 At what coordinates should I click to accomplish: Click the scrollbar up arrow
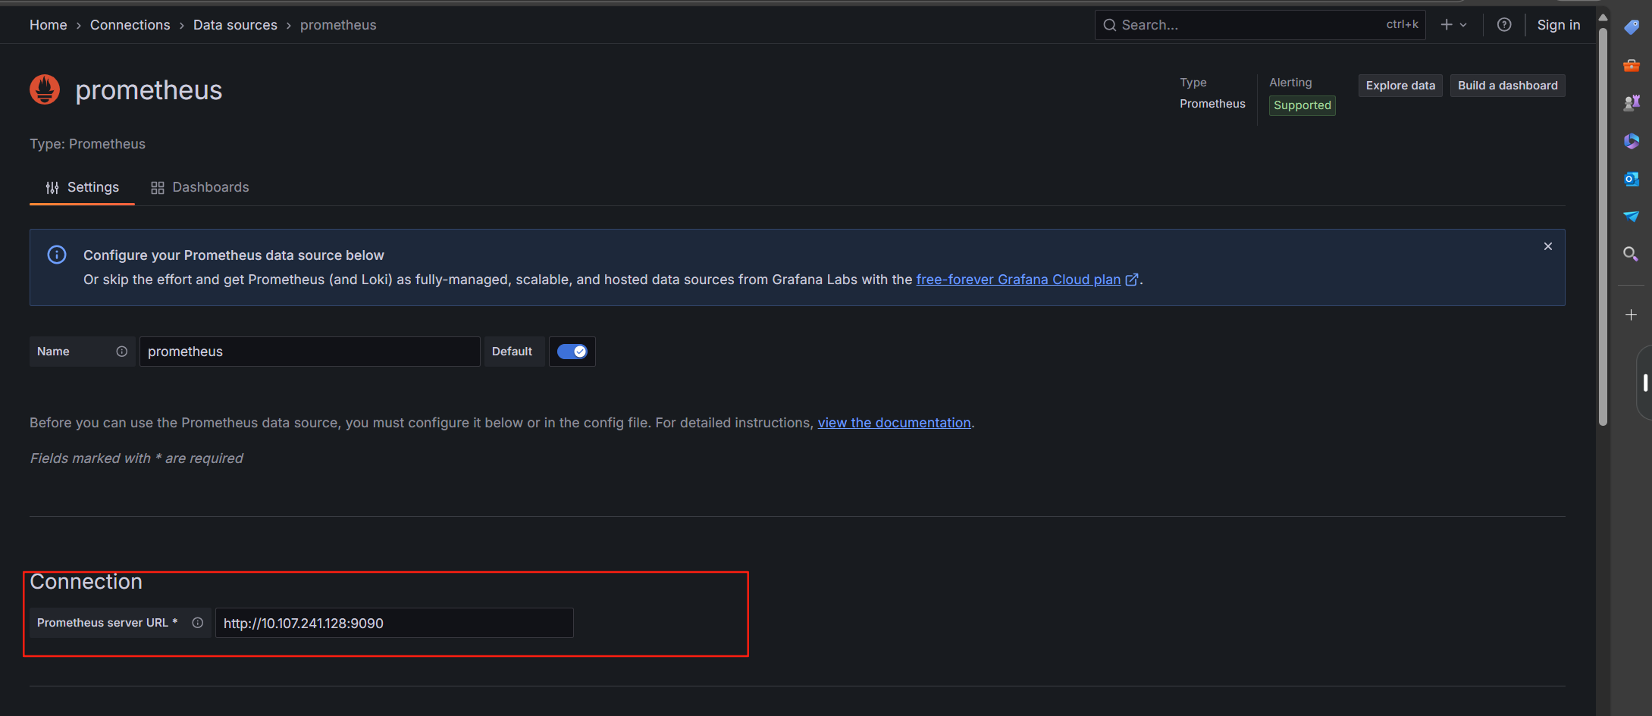(1603, 17)
